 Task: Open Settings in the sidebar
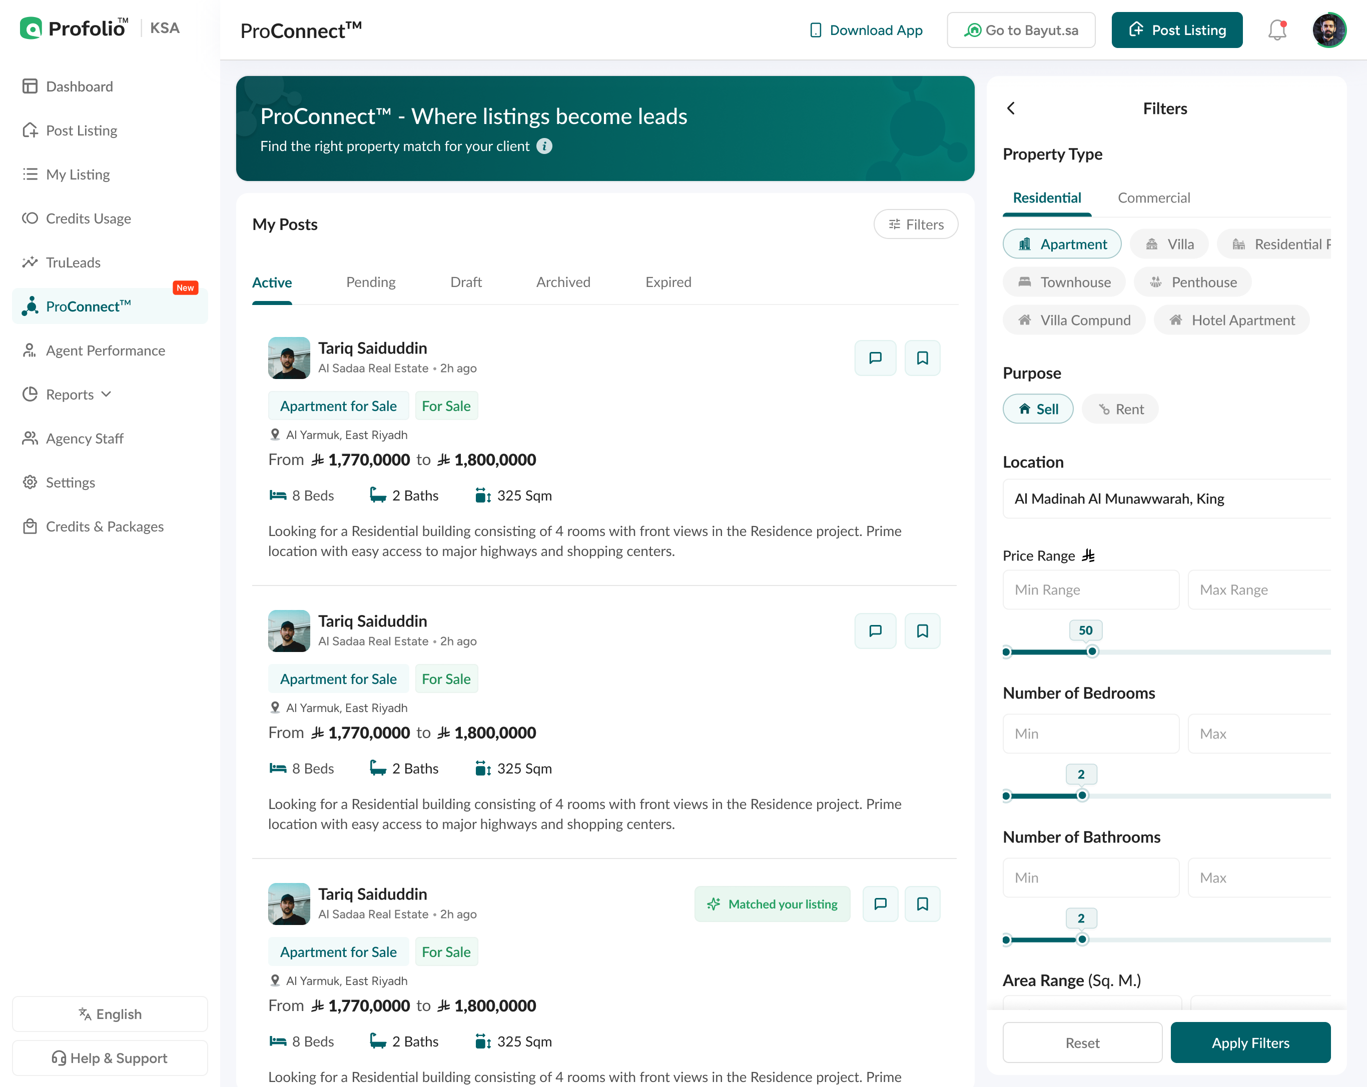coord(110,482)
